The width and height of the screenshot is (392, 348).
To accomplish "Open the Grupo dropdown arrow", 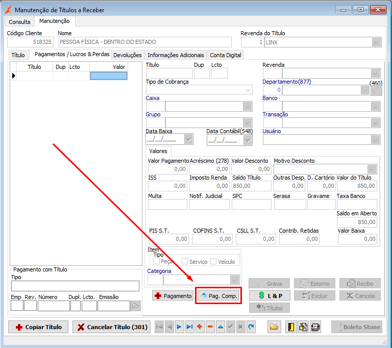I will [x=247, y=123].
